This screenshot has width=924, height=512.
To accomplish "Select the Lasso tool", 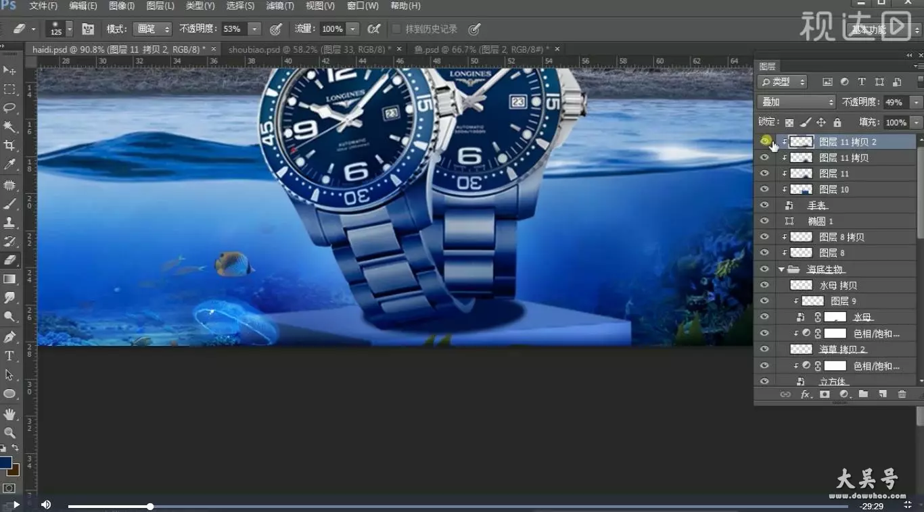I will [9, 108].
